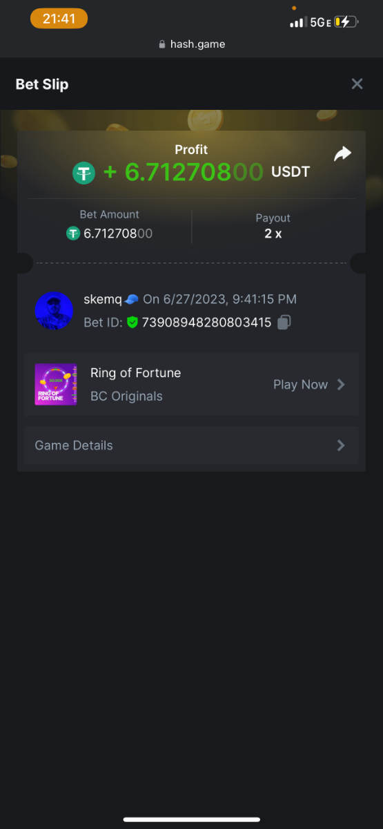The image size is (383, 829).
Task: Tap Play Now for Ring of Fortune
Action: (x=300, y=385)
